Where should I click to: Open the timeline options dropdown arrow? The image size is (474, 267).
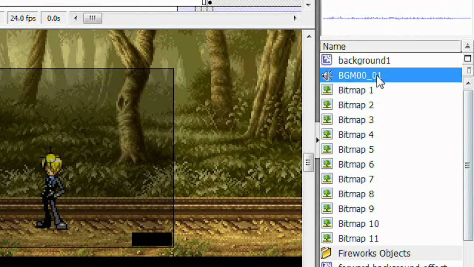click(308, 5)
